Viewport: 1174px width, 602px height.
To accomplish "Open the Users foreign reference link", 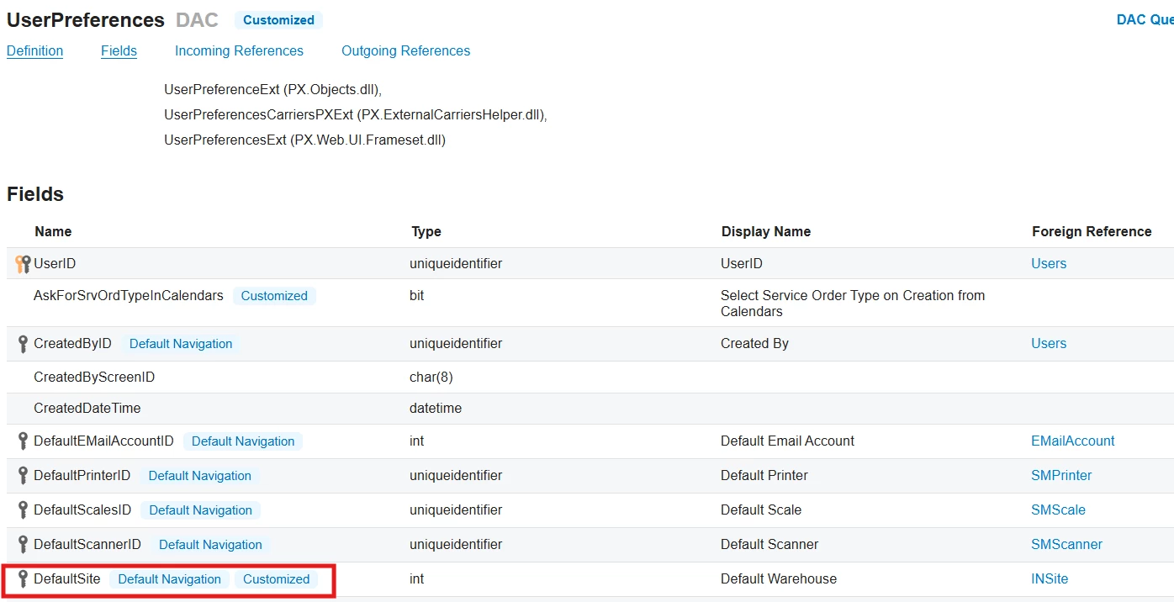I will pos(1048,263).
